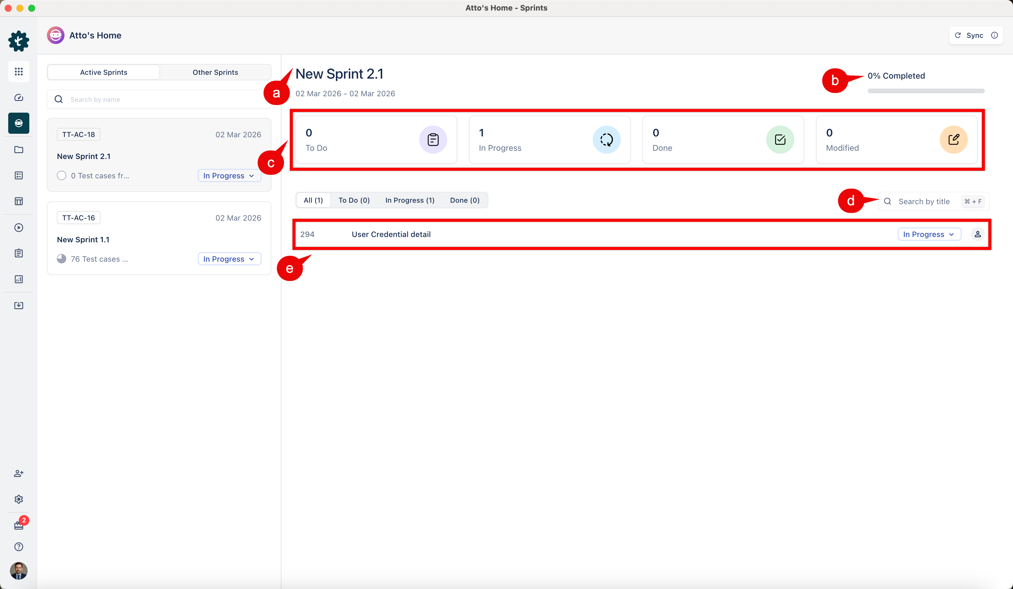Open the help question mark icon
This screenshot has height=589, width=1013.
coord(18,547)
